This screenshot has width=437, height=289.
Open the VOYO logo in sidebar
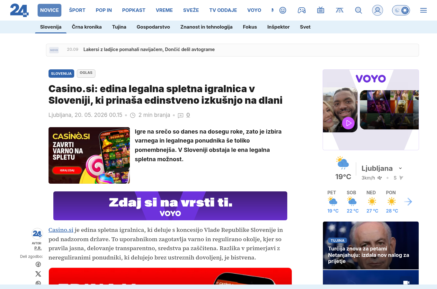pyautogui.click(x=370, y=79)
